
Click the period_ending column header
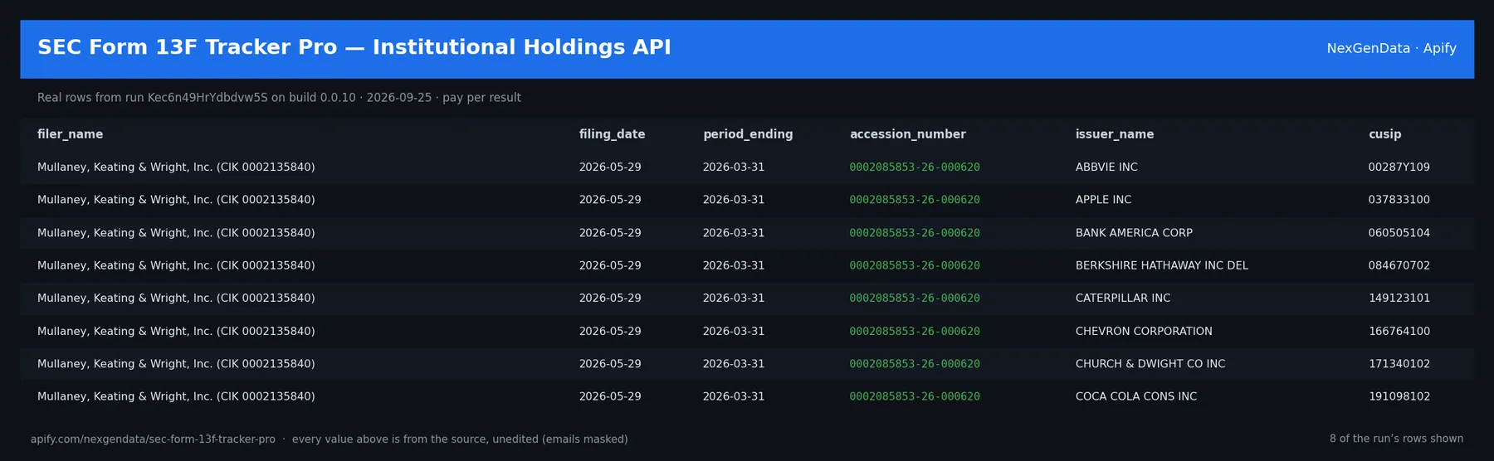coord(748,134)
